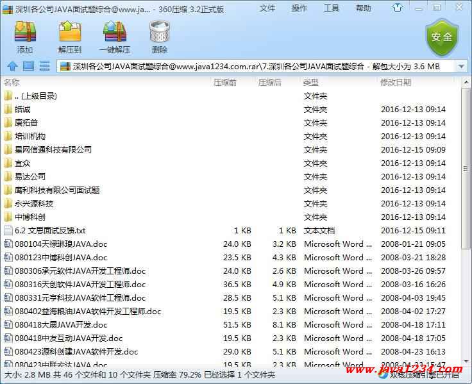The height and width of the screenshot is (384, 472).
Task: Select file 080316天创软件JAVA开发工程师.doc
Action: [80, 285]
